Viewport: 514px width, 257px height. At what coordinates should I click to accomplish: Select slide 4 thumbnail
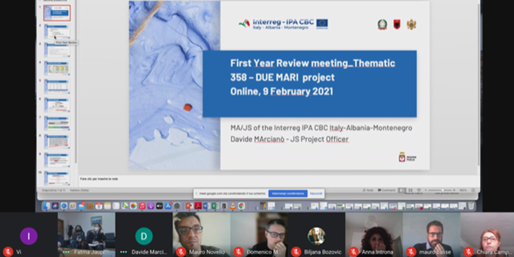click(x=57, y=68)
